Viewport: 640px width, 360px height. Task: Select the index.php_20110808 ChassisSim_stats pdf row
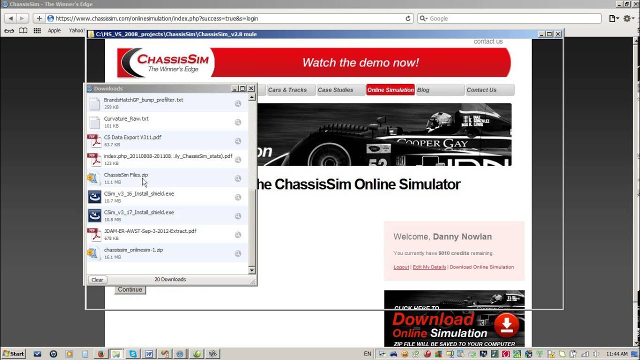[x=168, y=159]
